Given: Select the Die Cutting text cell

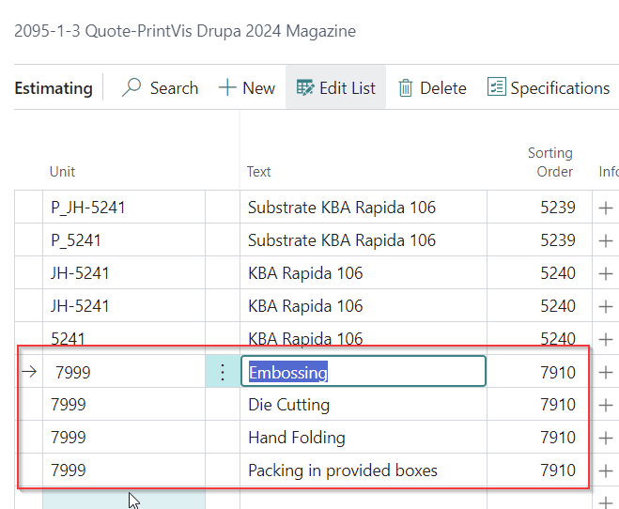Looking at the screenshot, I should (x=363, y=405).
